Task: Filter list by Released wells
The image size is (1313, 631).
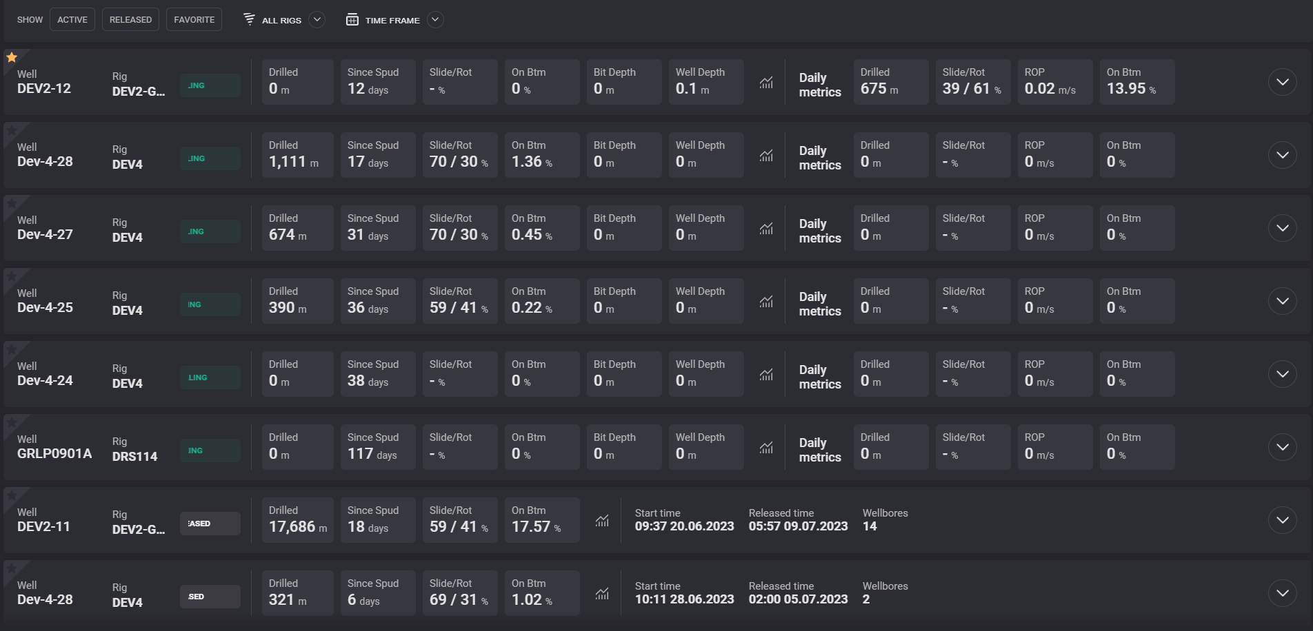Action: (130, 20)
